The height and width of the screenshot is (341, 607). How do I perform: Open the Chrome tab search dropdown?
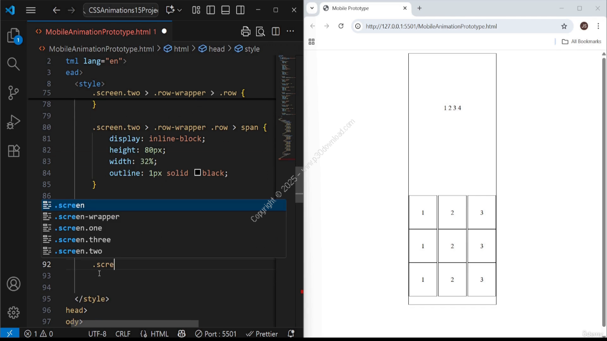[312, 8]
